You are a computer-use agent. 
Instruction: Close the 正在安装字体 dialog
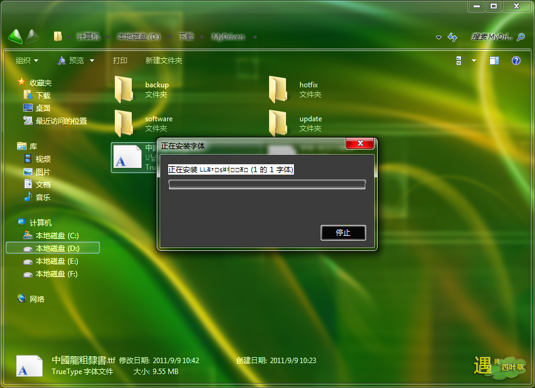click(x=360, y=143)
